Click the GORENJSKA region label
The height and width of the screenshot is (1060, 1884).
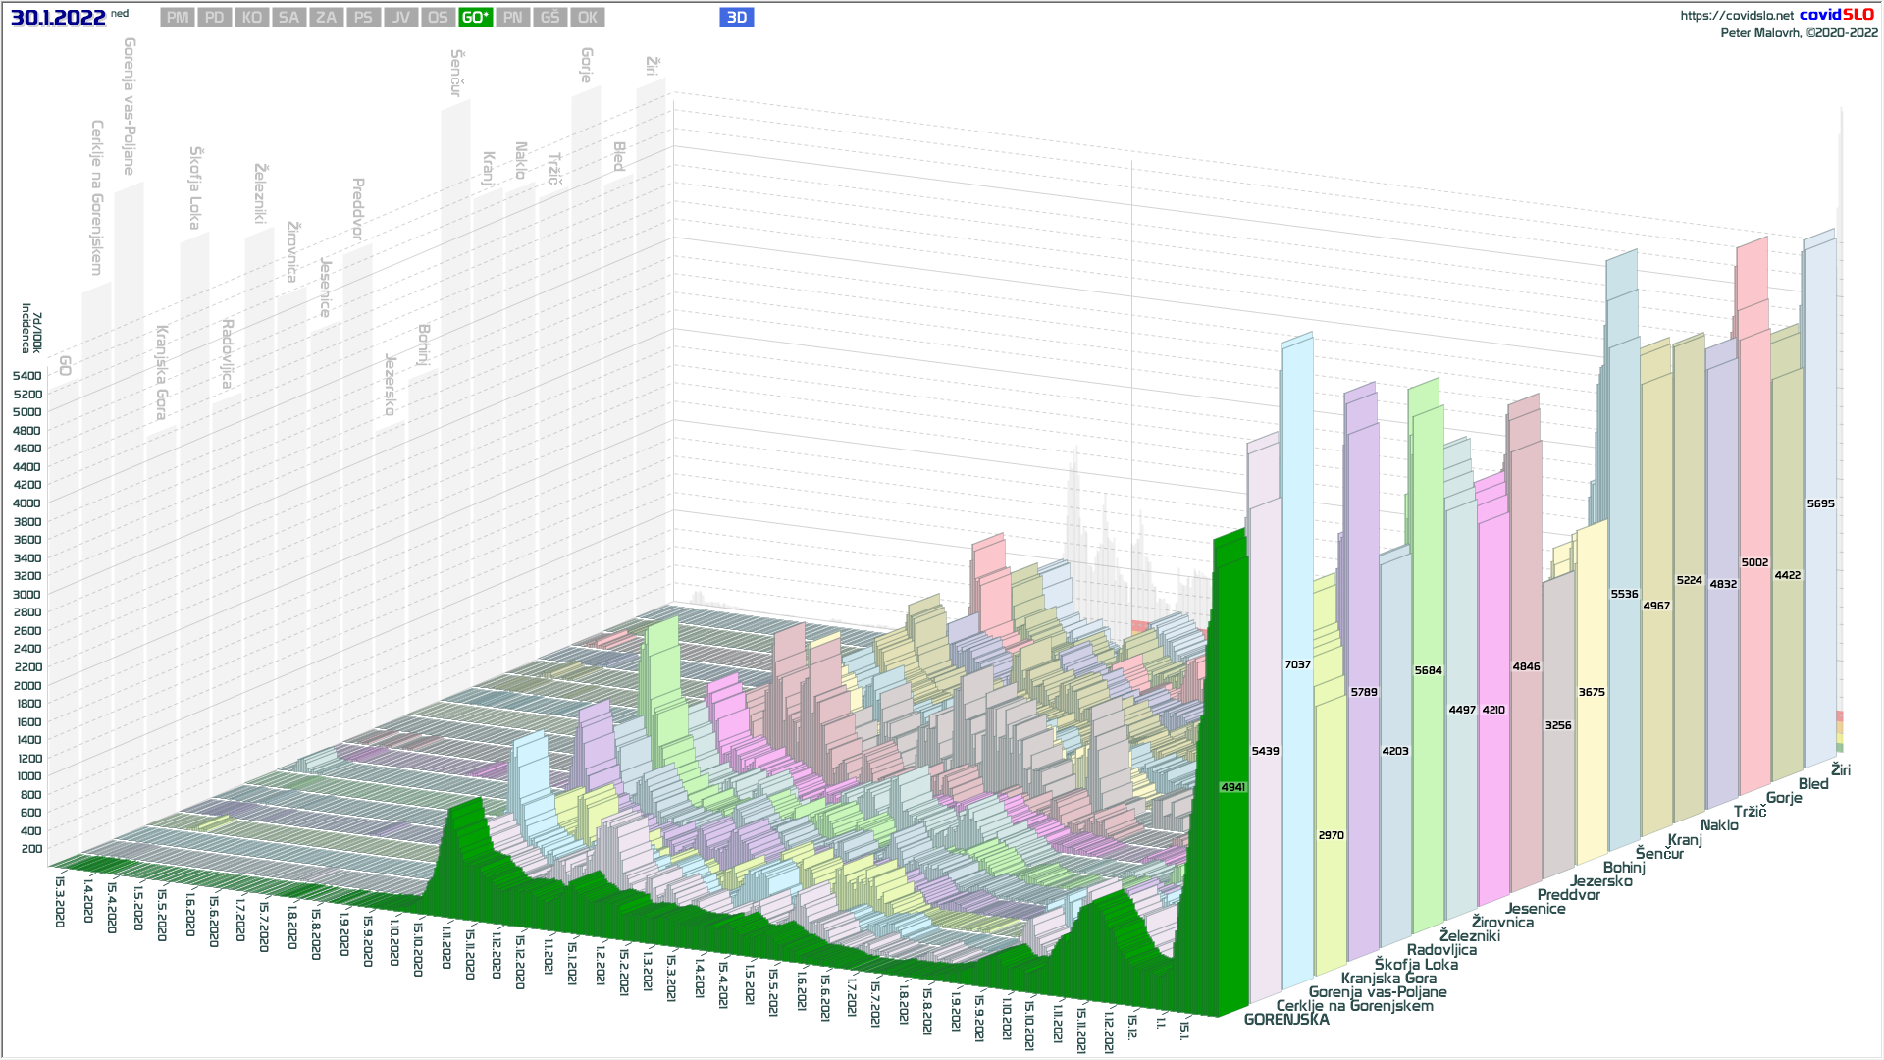[x=1286, y=1020]
